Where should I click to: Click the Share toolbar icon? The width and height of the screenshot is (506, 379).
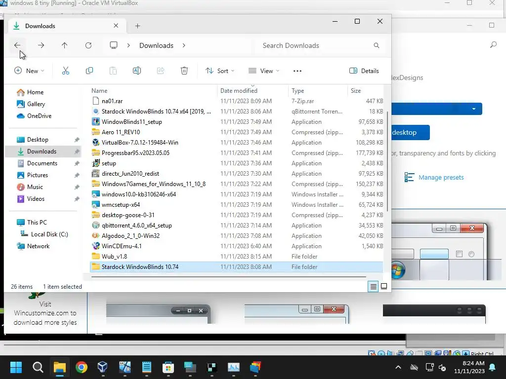[x=161, y=71]
